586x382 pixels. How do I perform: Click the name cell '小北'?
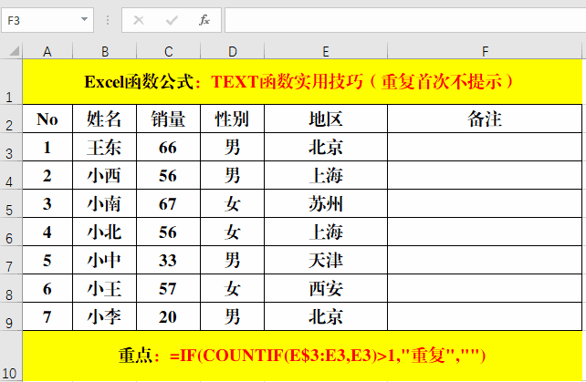105,232
